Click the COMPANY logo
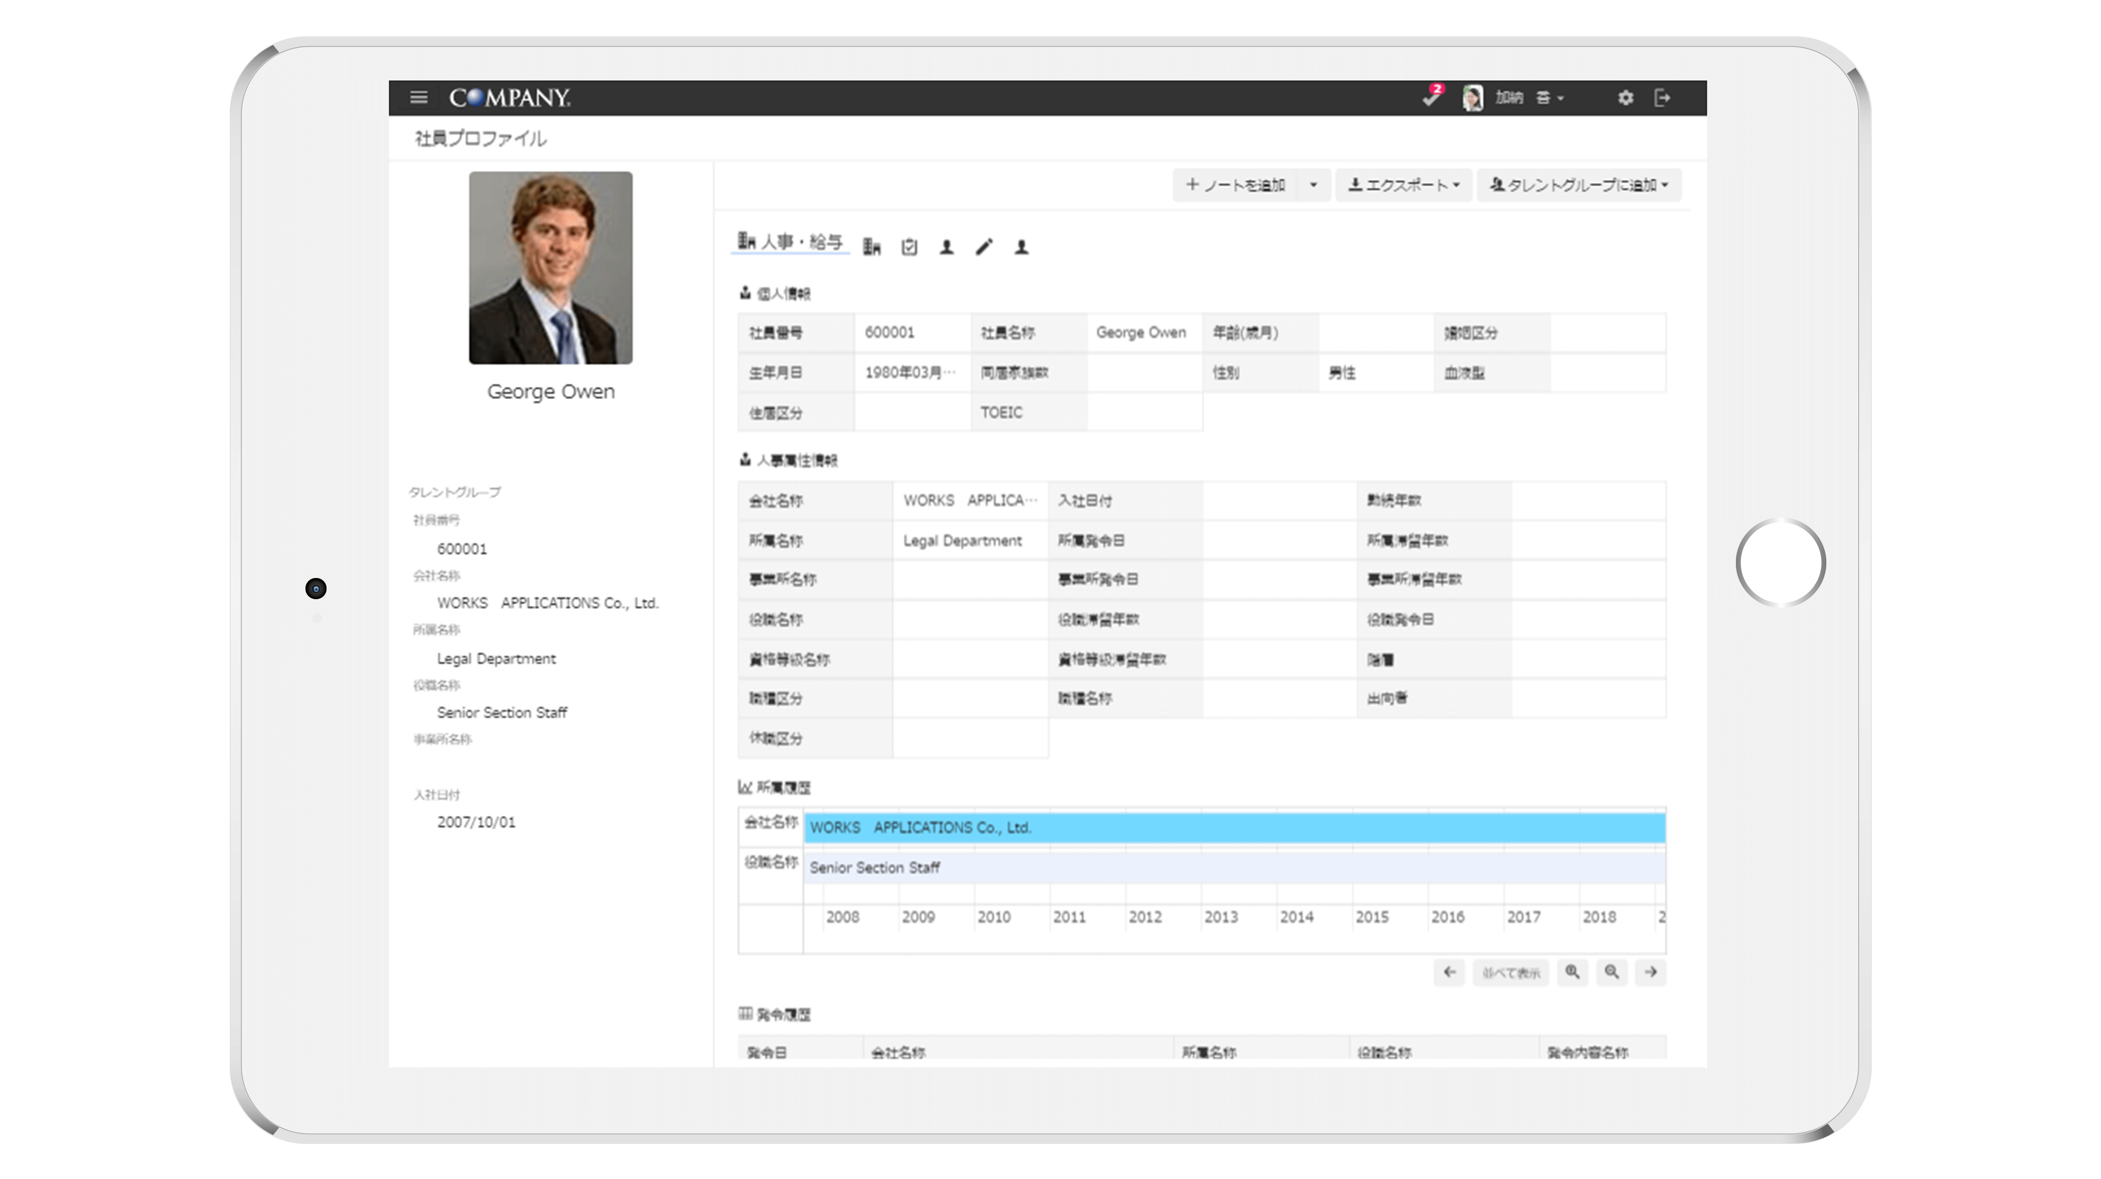This screenshot has height=1179, width=2101. point(510,98)
